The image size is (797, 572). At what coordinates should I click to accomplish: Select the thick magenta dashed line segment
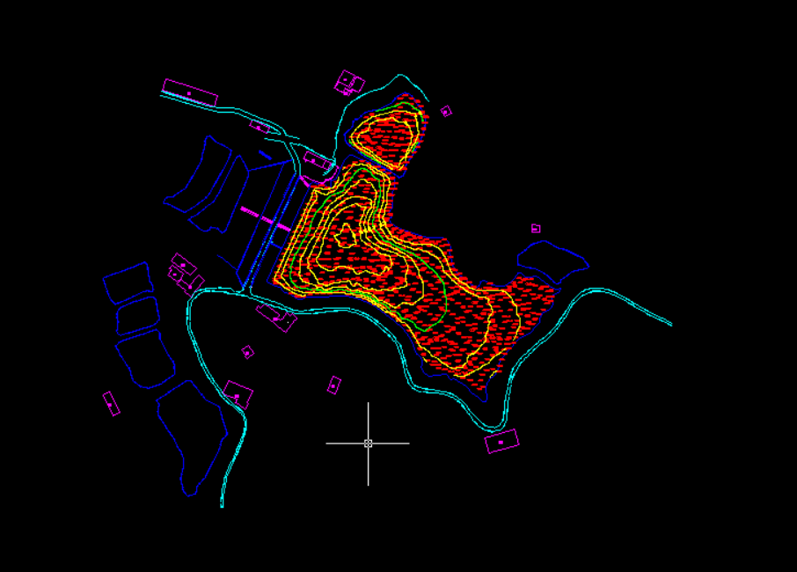tap(266, 220)
